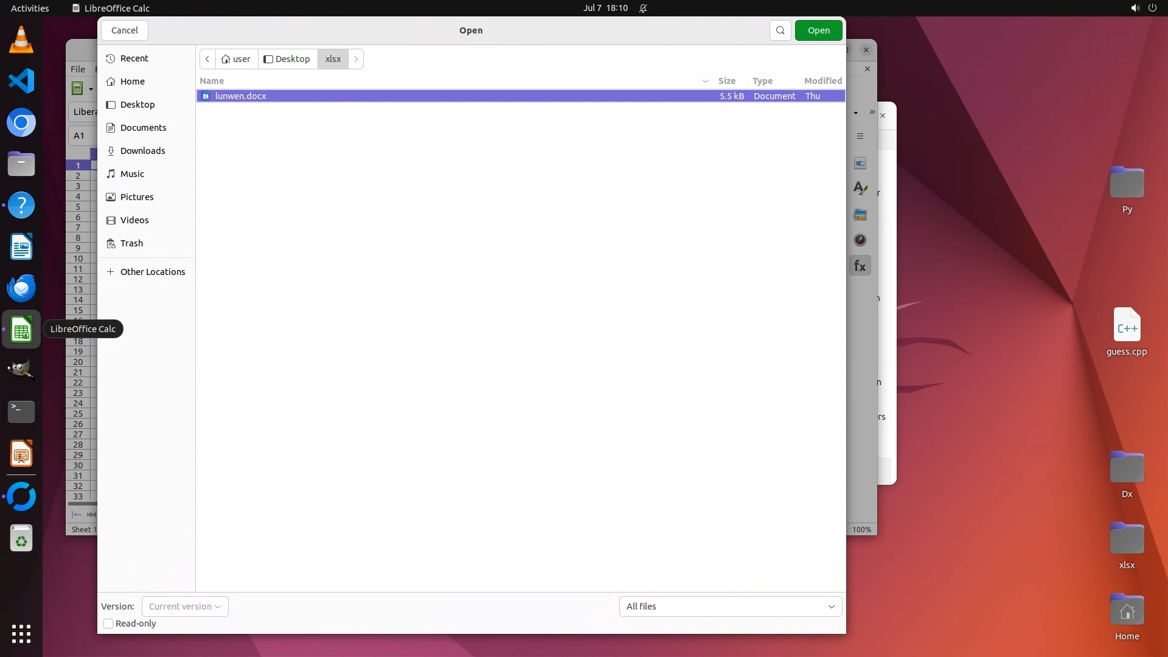
Task: Click Other Locations in the sidebar
Action: click(152, 272)
